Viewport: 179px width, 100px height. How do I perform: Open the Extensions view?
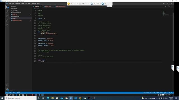click(x=7, y=25)
